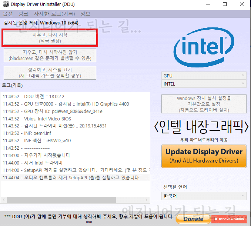Open the 자세한 로그(기록) menu
Image resolution: width=251 pixels, height=226 pixels.
(54, 14)
